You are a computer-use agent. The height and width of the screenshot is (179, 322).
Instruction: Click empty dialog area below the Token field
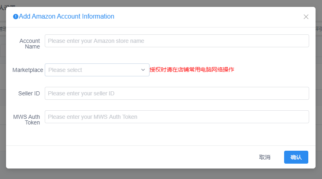161,135
